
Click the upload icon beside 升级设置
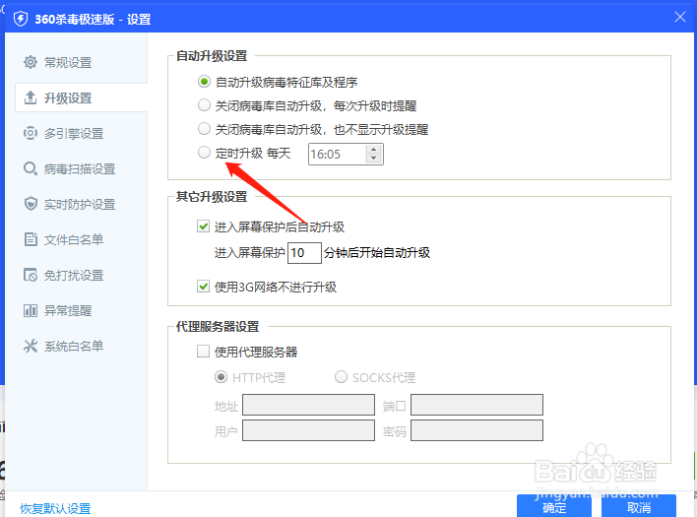[x=31, y=97]
